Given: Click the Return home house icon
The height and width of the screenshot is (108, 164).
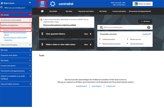Looking at the screenshot, I should click(x=2, y=3).
